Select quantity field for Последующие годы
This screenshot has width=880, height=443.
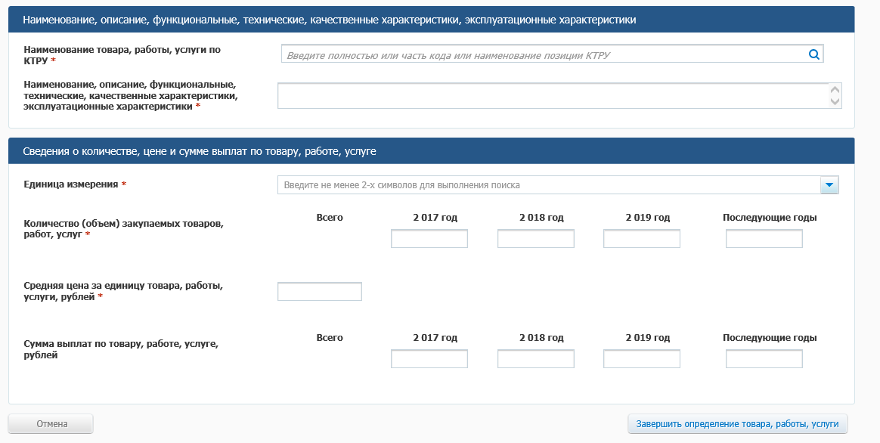click(764, 239)
